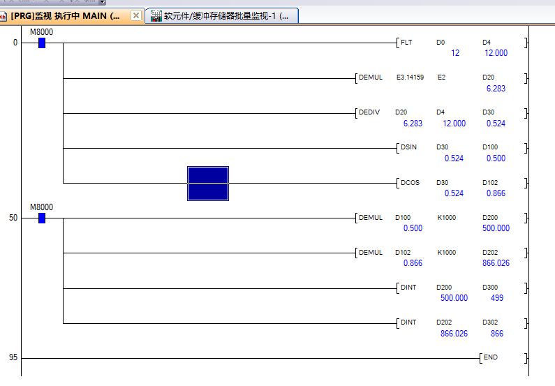Viewport: 555px width, 386px height.
Task: Select the M8000 contact at step 0
Action: pos(42,43)
